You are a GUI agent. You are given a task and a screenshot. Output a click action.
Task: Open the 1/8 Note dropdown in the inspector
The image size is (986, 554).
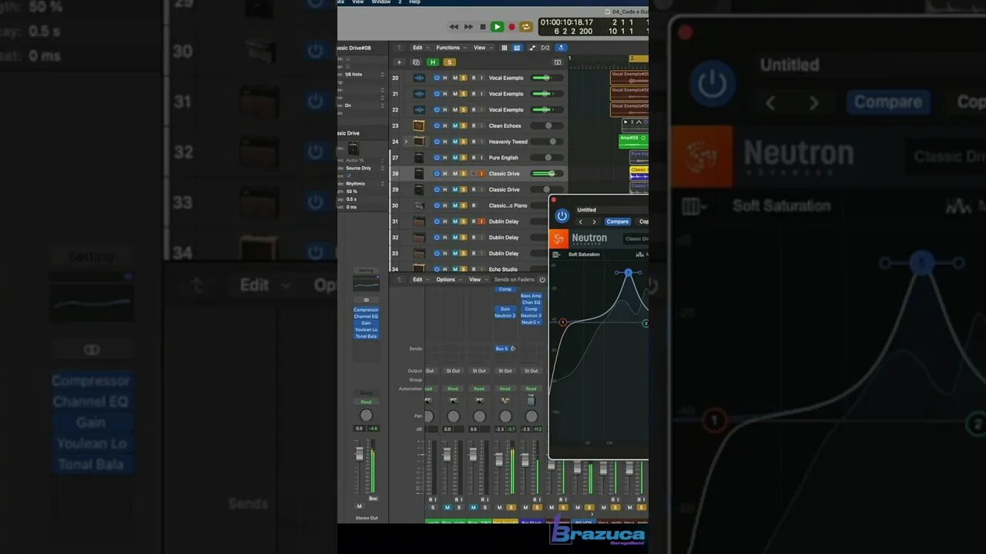tap(365, 74)
